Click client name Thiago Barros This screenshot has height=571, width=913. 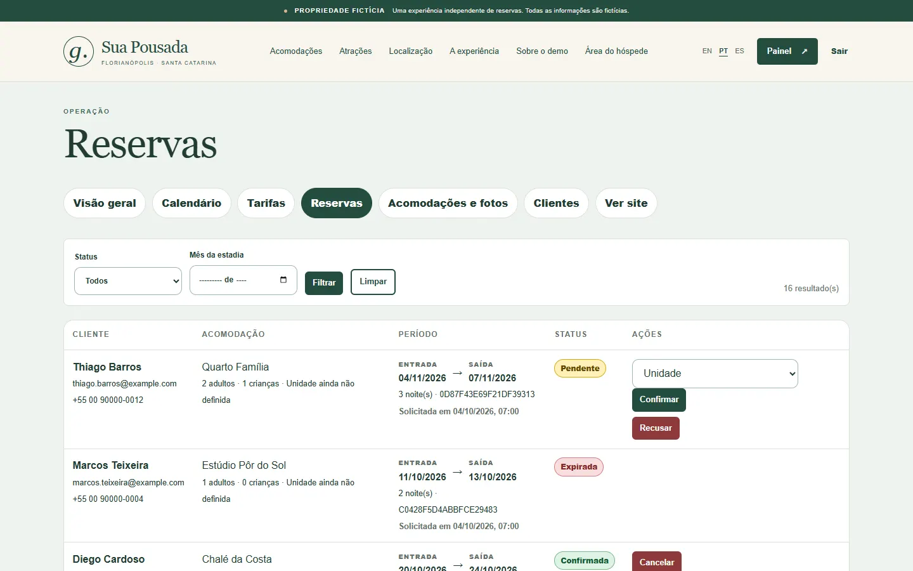coord(107,367)
